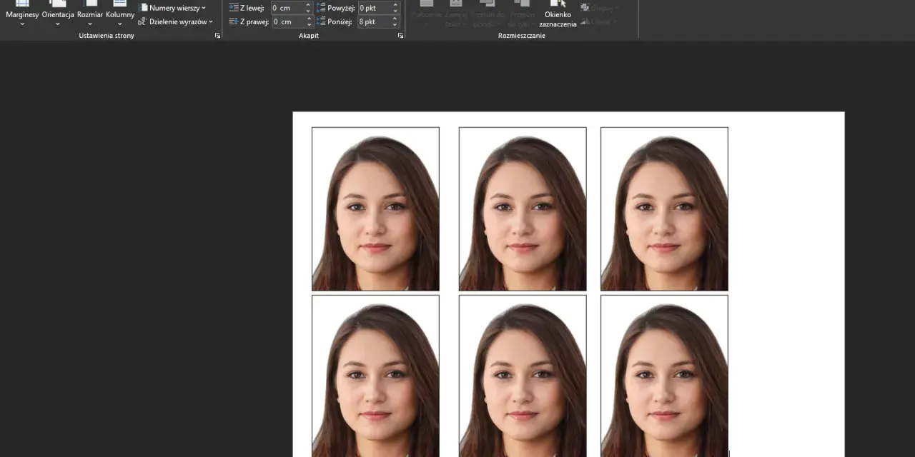Increase Z lewej indent with up arrow
This screenshot has height=457, width=915.
point(308,5)
